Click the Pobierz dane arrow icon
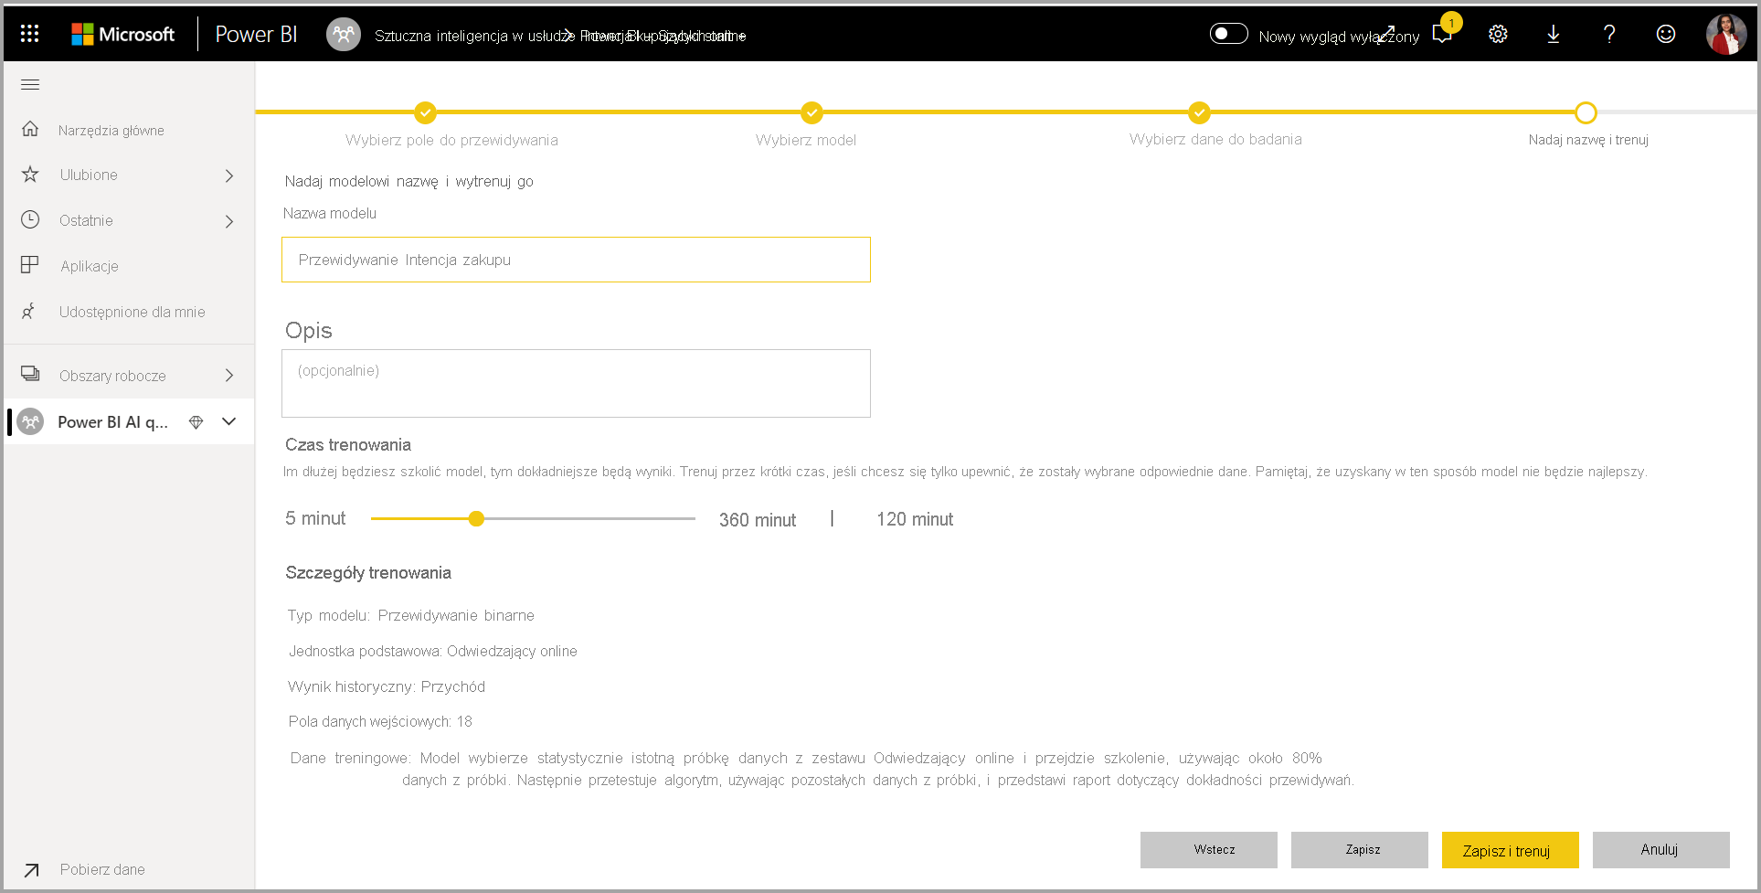 pos(31,870)
